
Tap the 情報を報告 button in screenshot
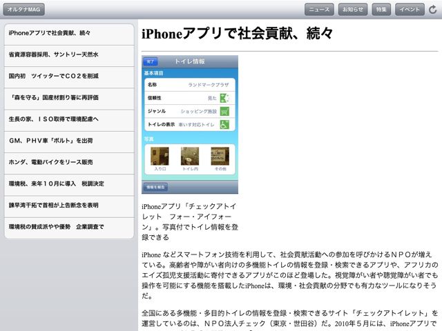point(155,187)
